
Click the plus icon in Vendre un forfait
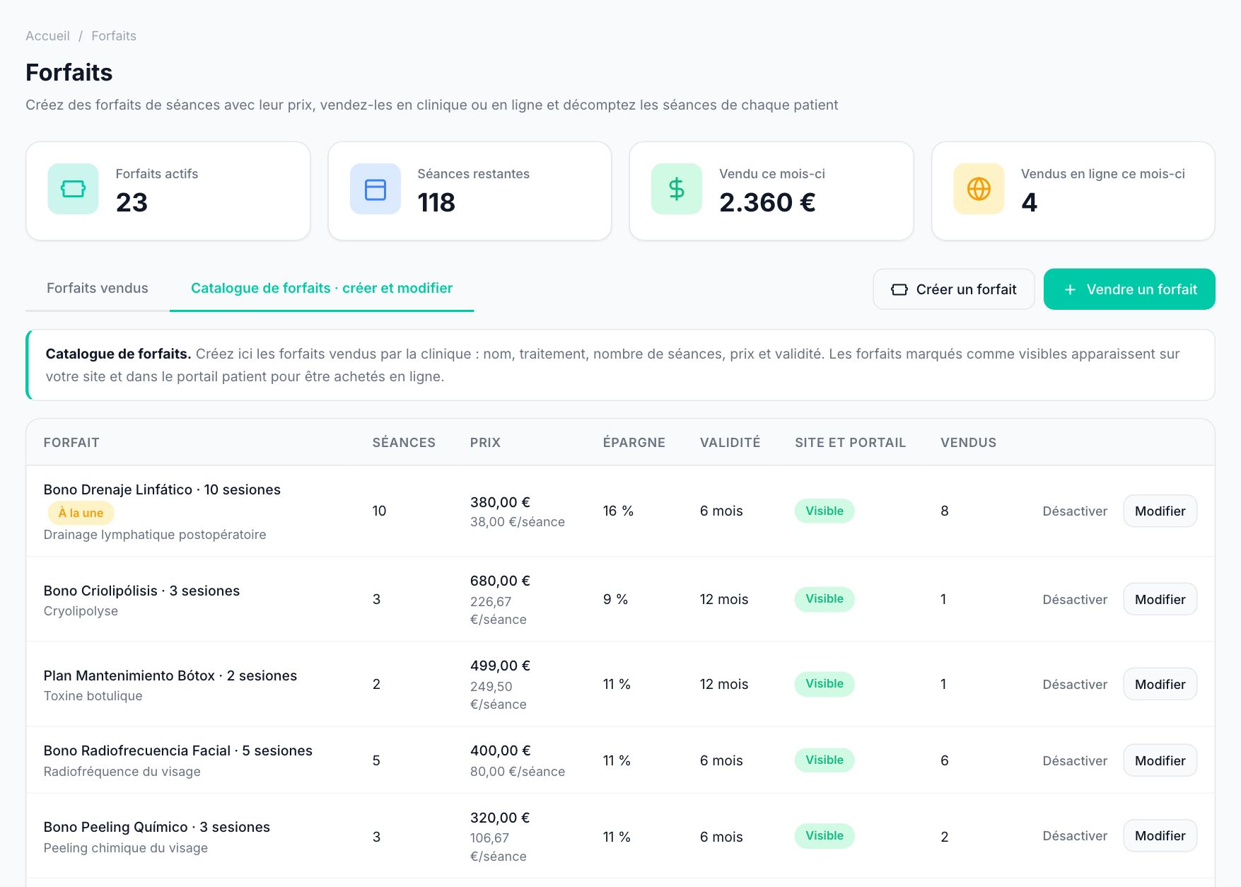click(x=1070, y=289)
